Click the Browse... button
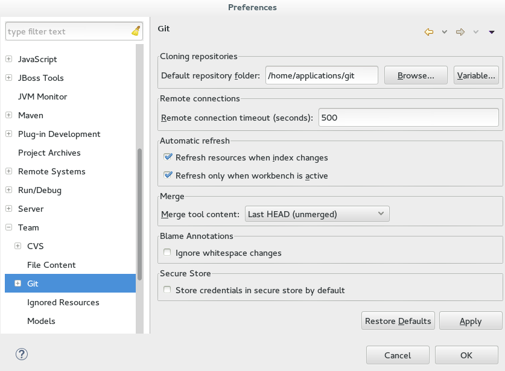This screenshot has height=371, width=505. pos(416,75)
